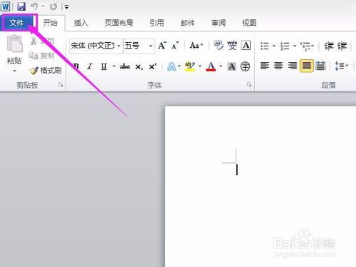Open the Aa Change Case dropdown

(x=197, y=45)
